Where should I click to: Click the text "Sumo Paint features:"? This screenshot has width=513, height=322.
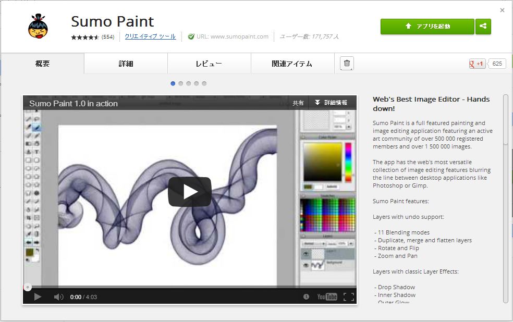(401, 201)
